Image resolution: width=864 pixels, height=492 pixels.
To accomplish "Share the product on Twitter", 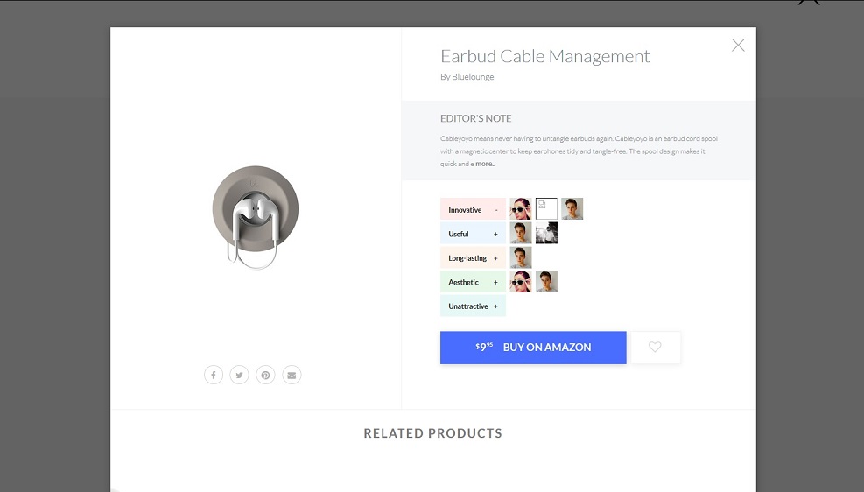I will point(239,375).
